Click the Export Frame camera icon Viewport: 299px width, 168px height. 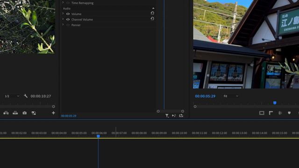(25, 113)
